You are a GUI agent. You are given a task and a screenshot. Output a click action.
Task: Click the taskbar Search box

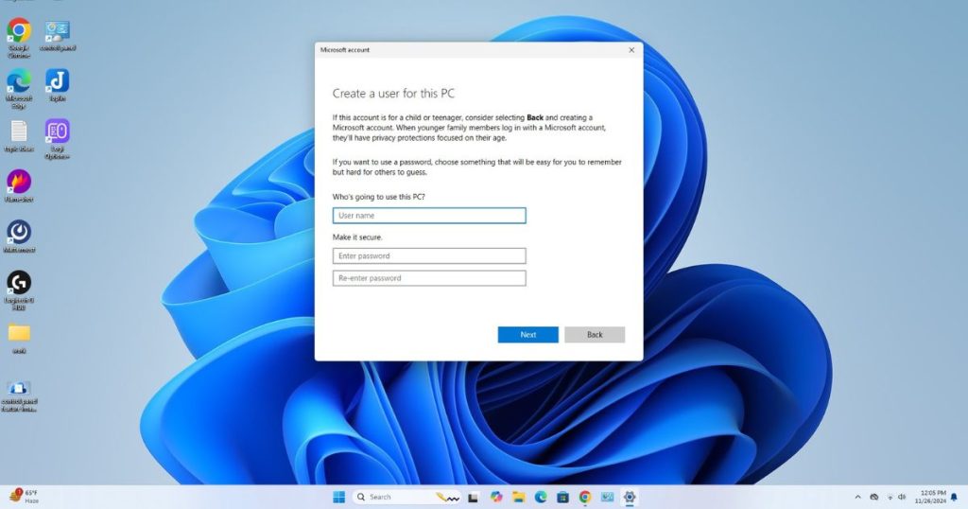pyautogui.click(x=389, y=497)
